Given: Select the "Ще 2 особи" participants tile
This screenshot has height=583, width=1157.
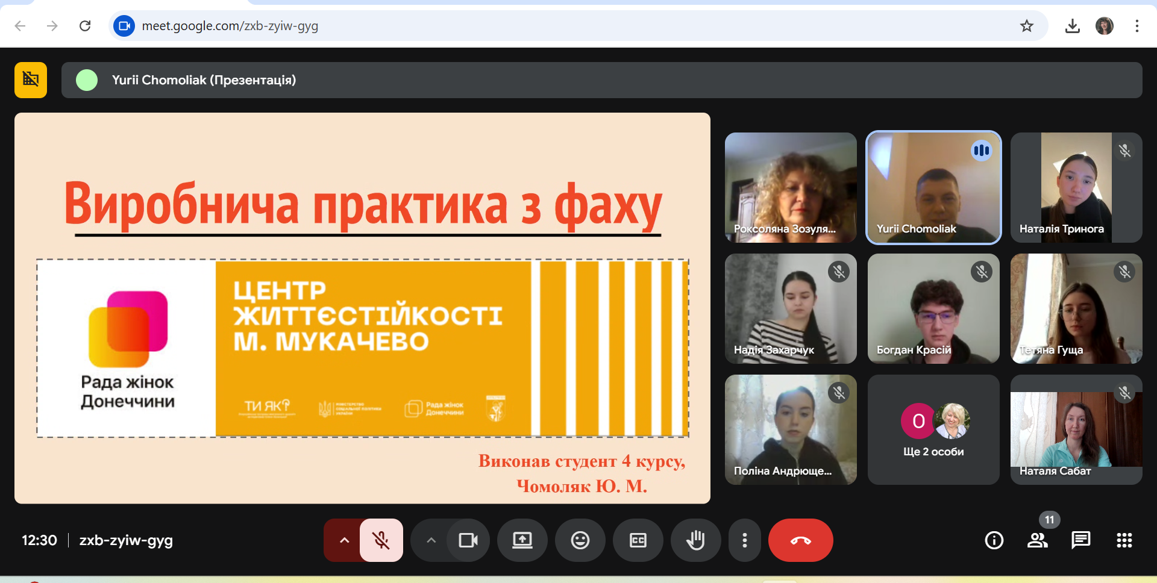Looking at the screenshot, I should click(x=933, y=429).
